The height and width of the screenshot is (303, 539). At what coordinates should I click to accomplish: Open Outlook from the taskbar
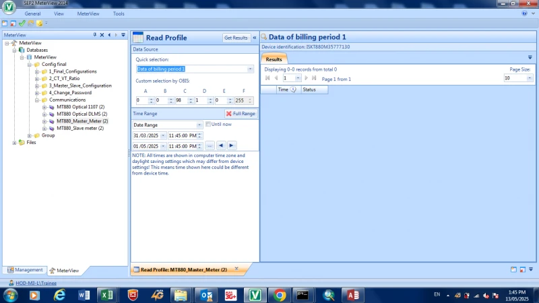[207, 295]
